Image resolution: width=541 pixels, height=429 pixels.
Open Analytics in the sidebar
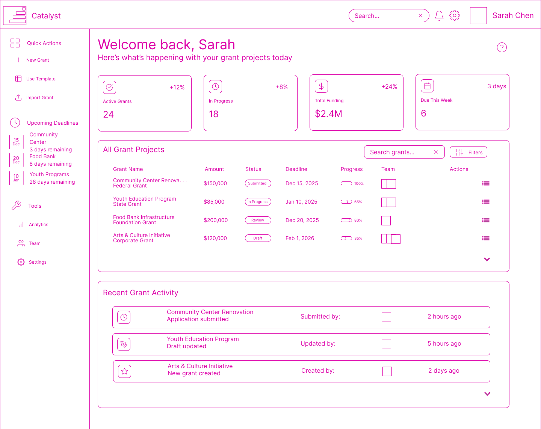point(38,225)
